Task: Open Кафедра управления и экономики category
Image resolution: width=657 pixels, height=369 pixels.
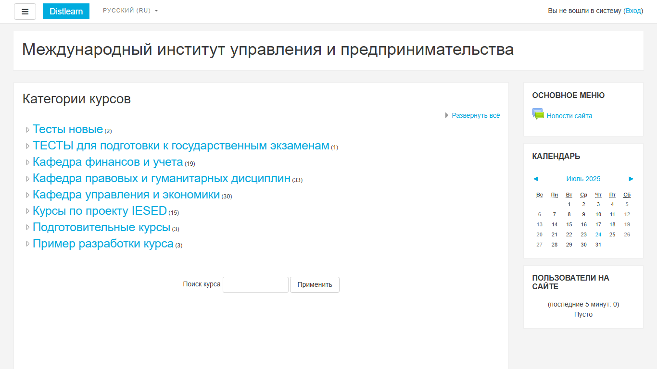Action: (x=126, y=195)
